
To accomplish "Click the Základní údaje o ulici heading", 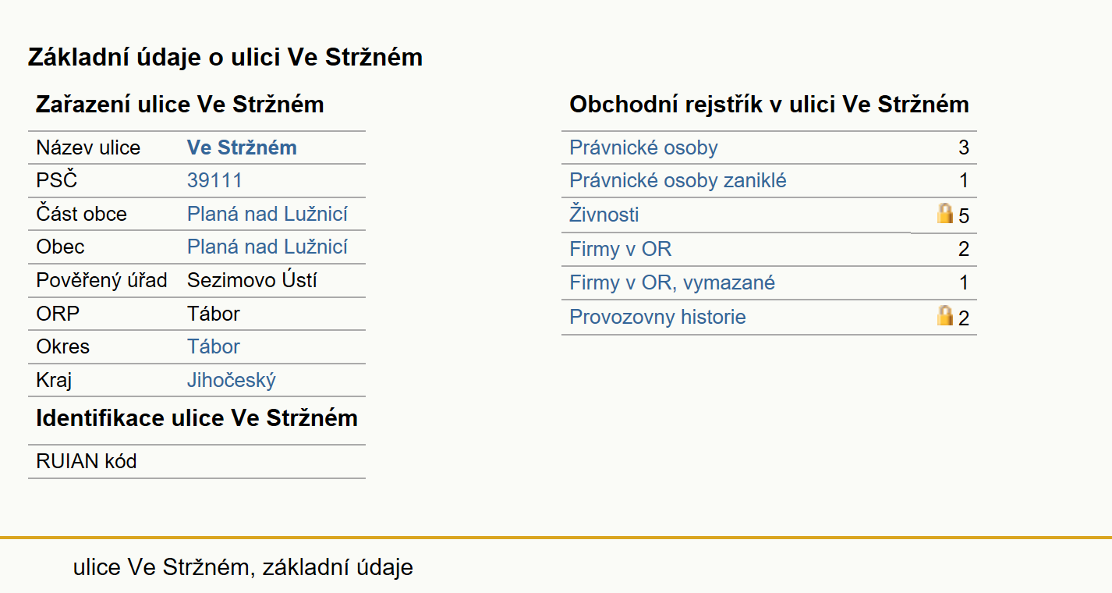I will pyautogui.click(x=225, y=57).
